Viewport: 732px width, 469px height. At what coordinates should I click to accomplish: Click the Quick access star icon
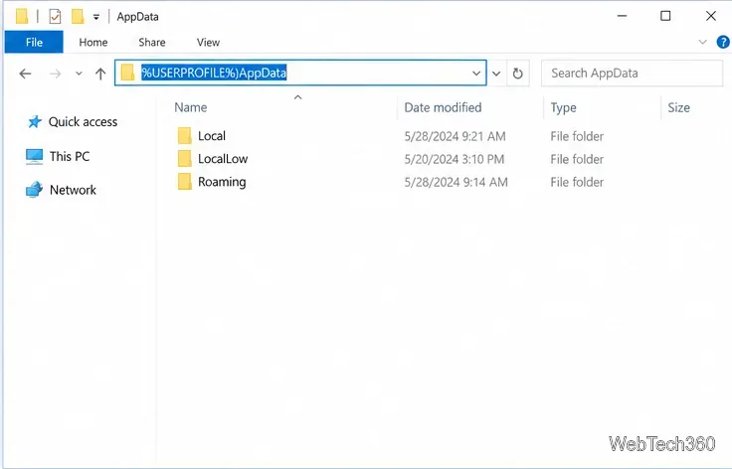point(35,121)
